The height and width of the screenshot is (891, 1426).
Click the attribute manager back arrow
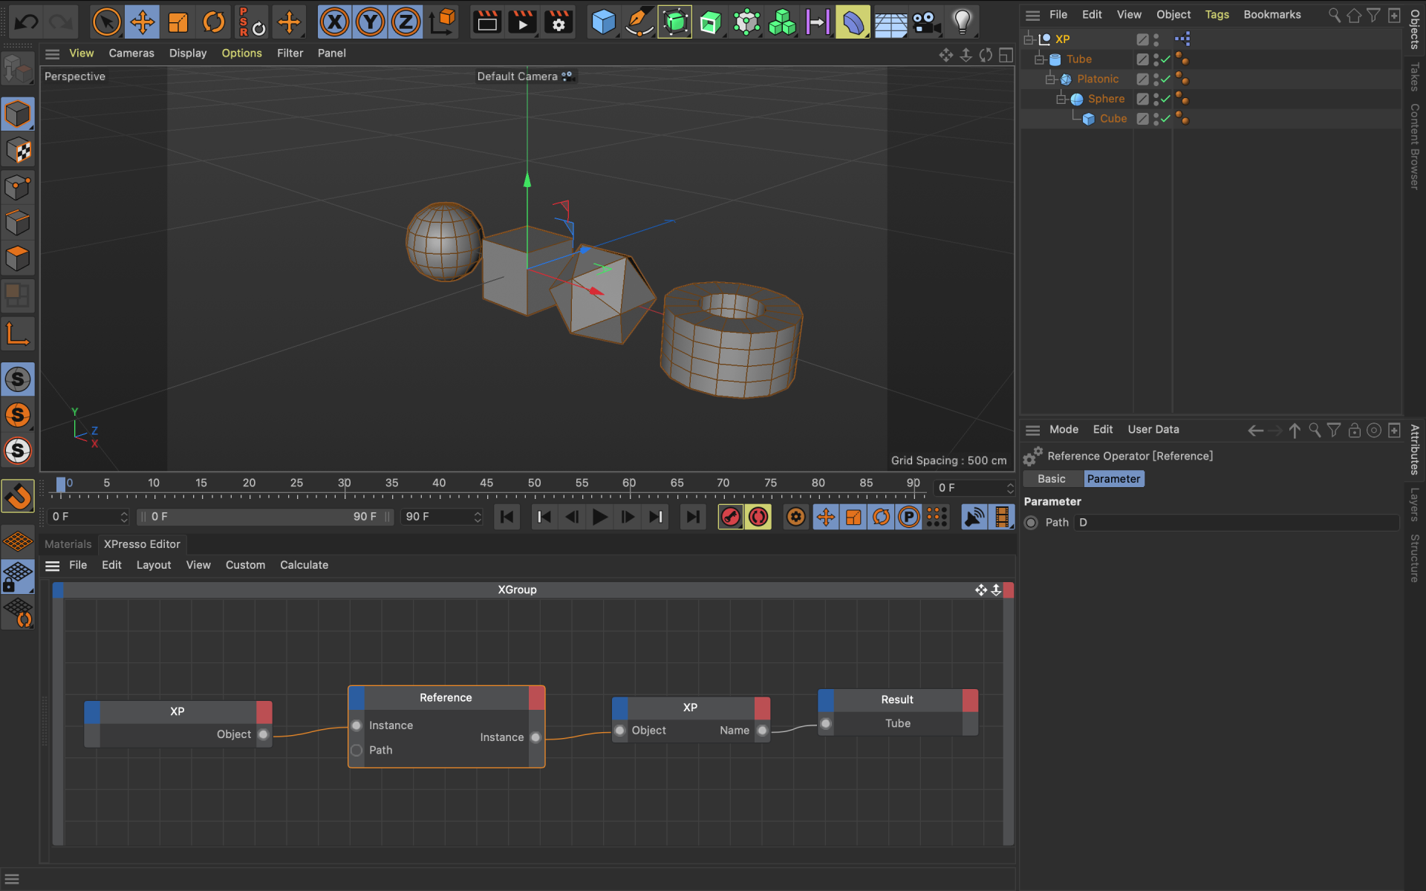[x=1255, y=431]
